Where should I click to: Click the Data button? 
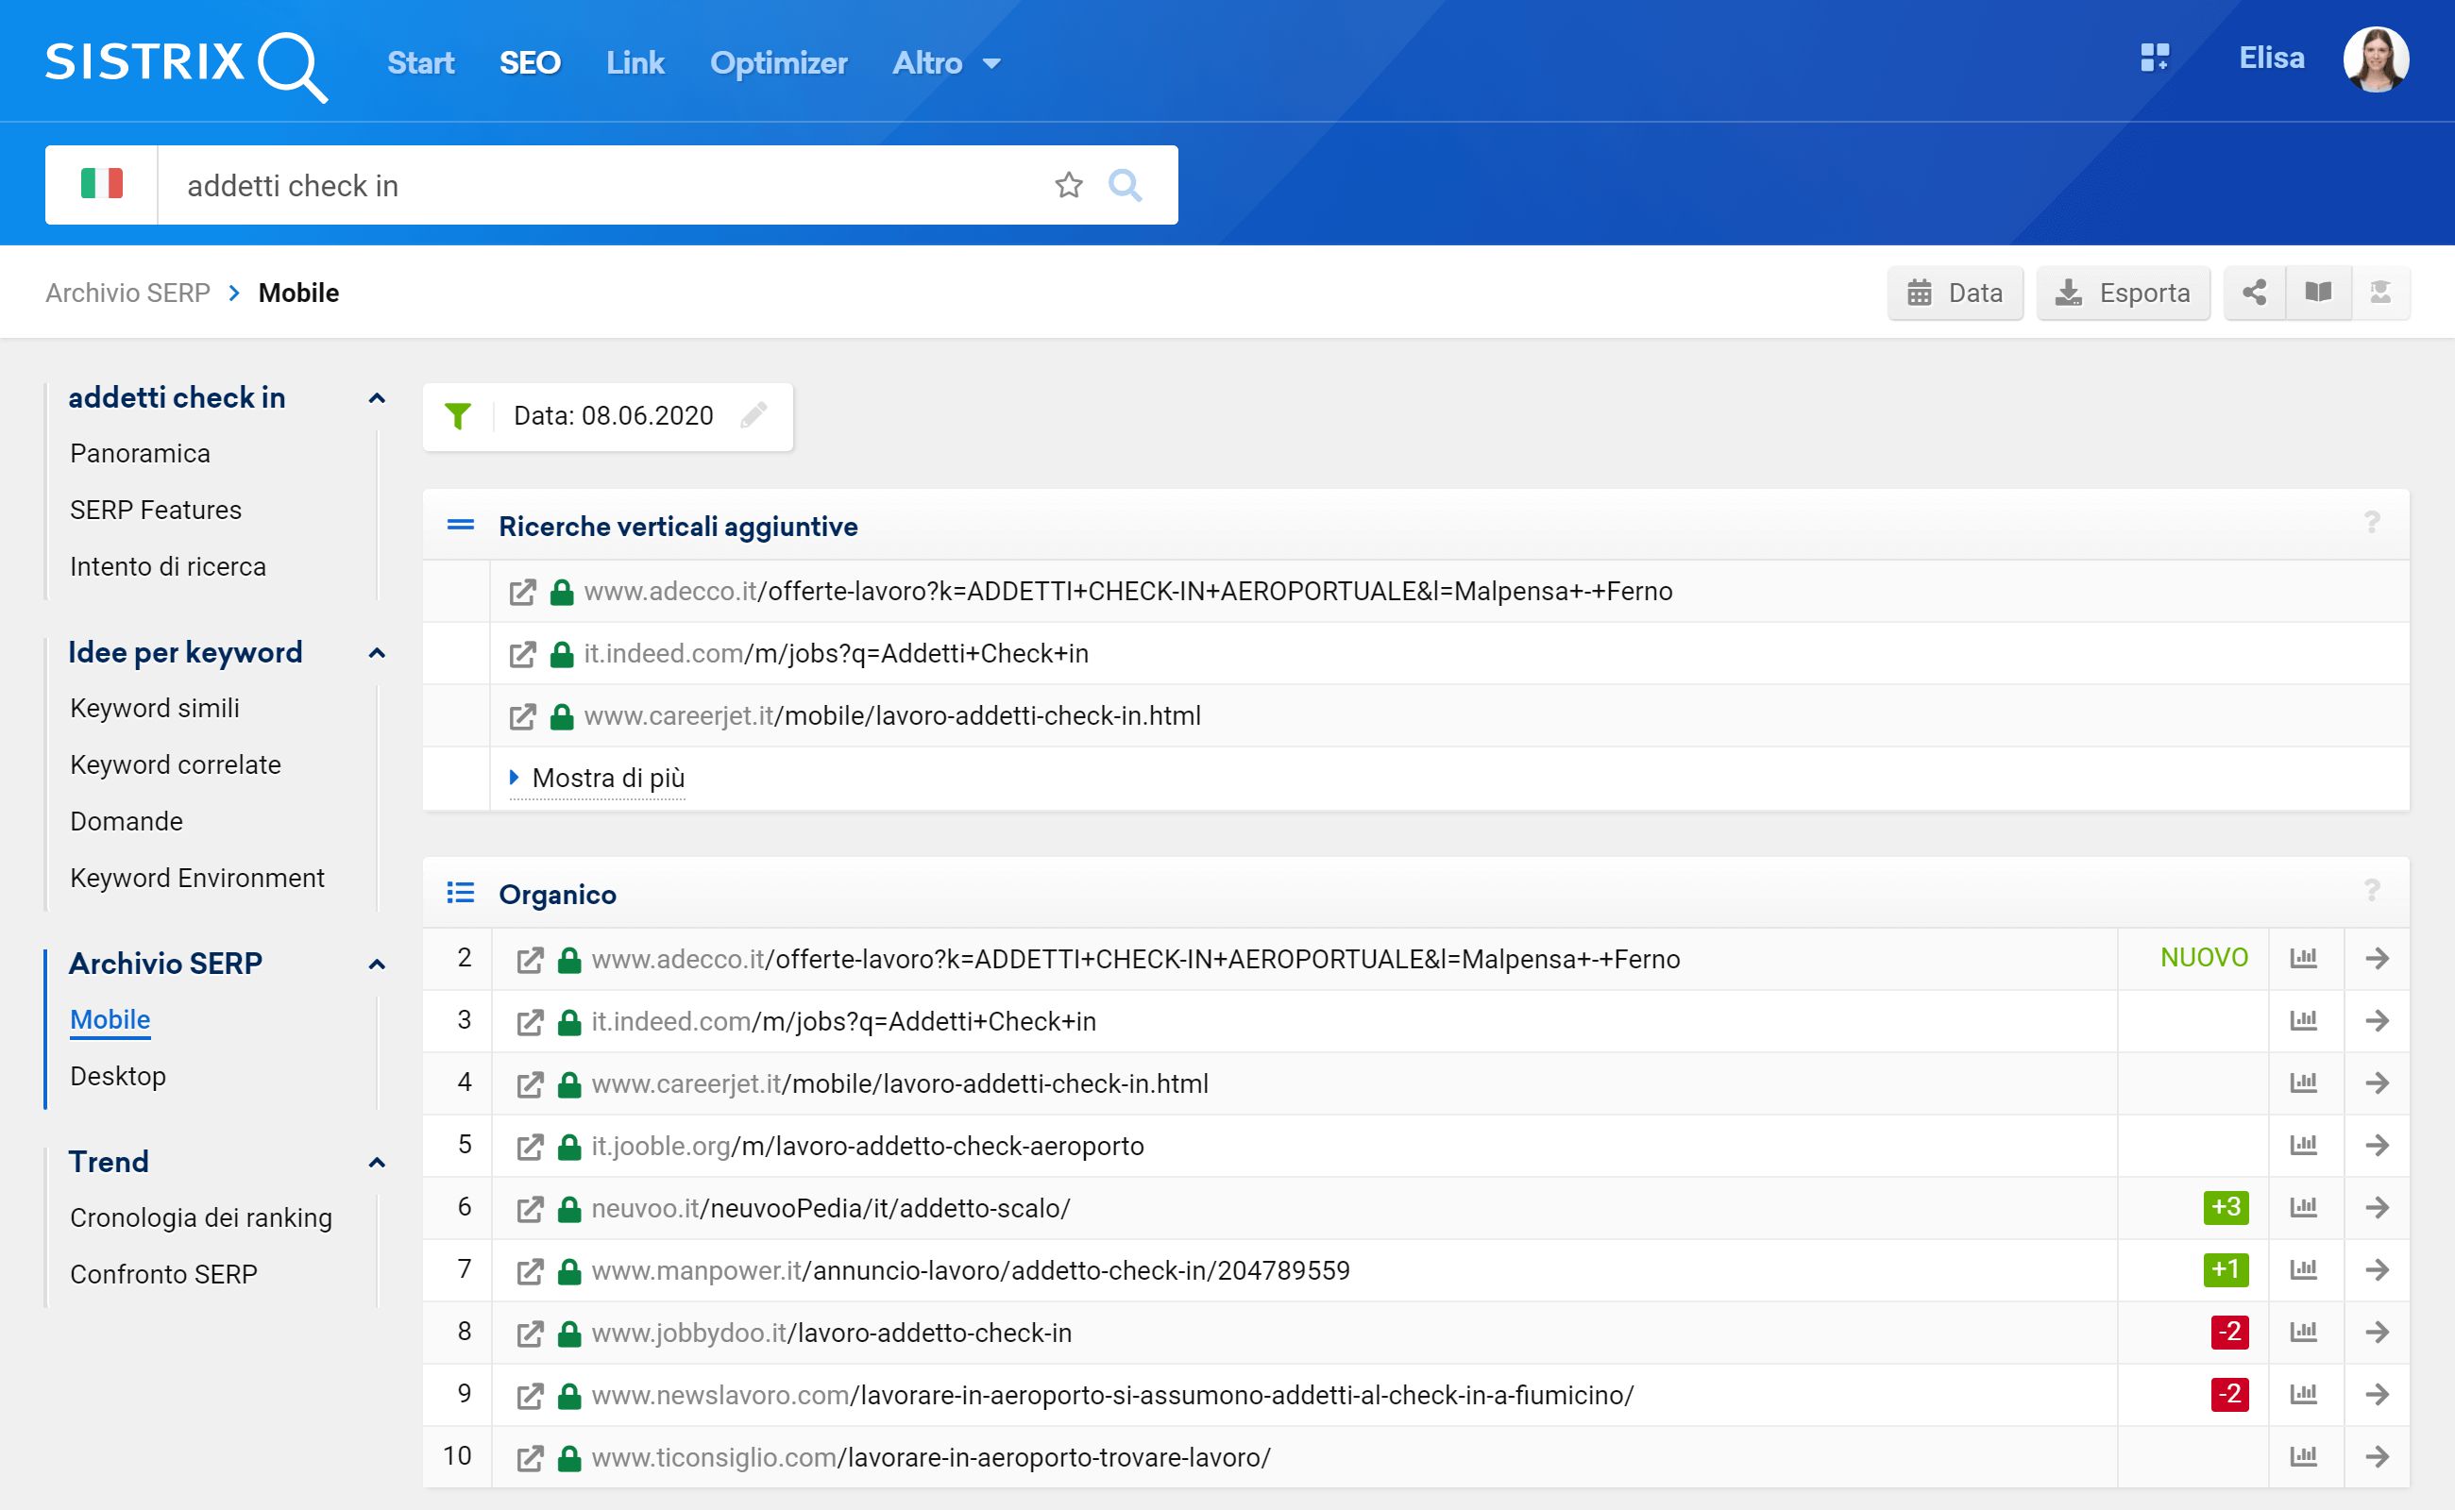(1955, 293)
